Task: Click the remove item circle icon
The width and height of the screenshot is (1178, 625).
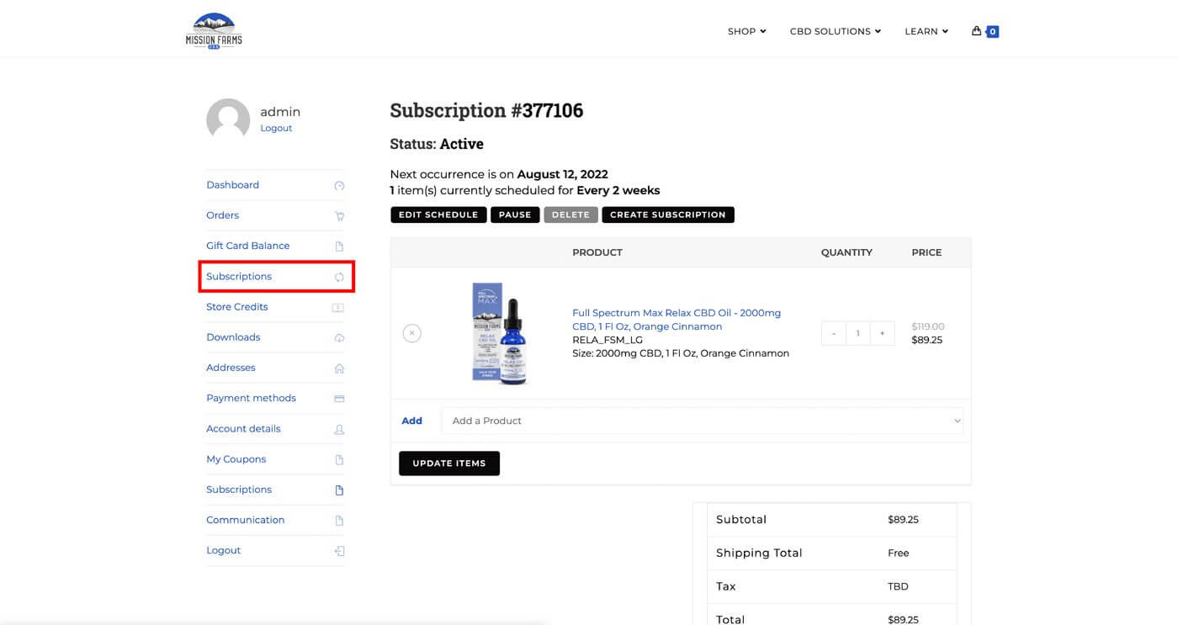Action: coord(411,333)
